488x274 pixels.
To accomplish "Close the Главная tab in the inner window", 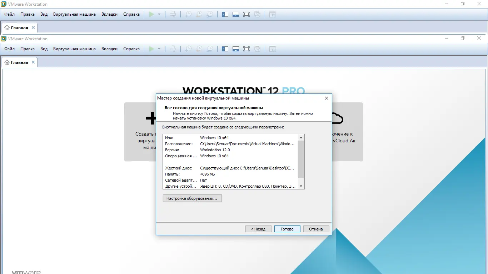I will pos(33,62).
